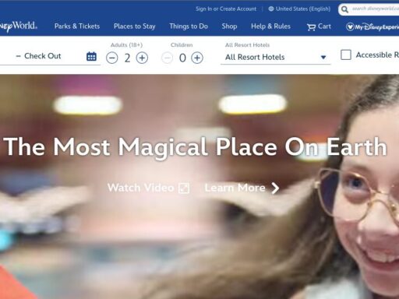This screenshot has width=399, height=299.
Task: Decrease the number of adults
Action: click(x=112, y=58)
